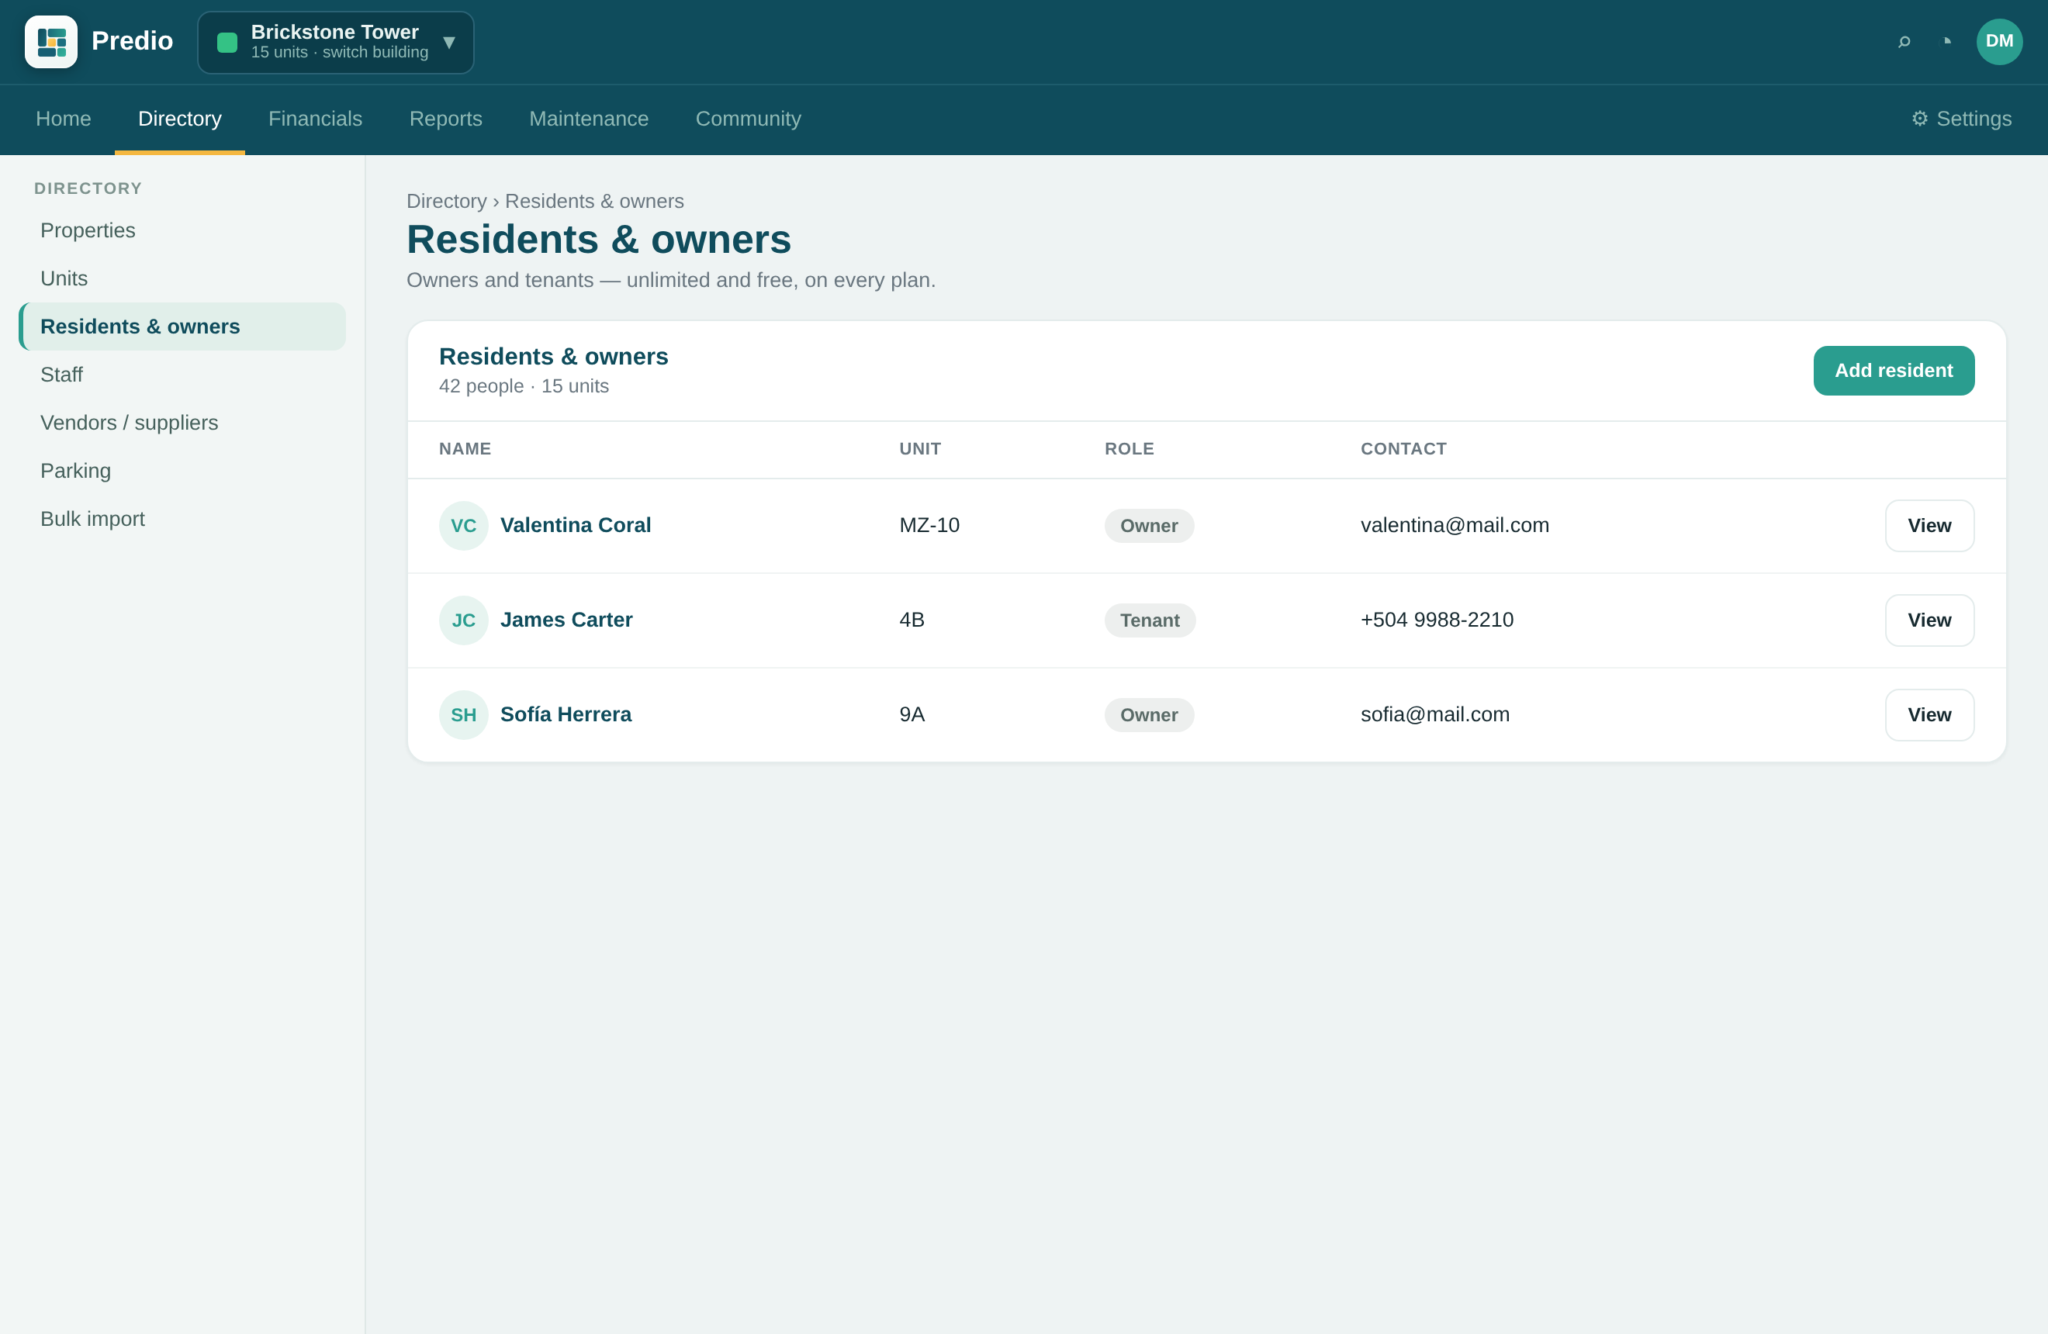Click unit 4B cell
The width and height of the screenshot is (2048, 1334).
click(912, 620)
